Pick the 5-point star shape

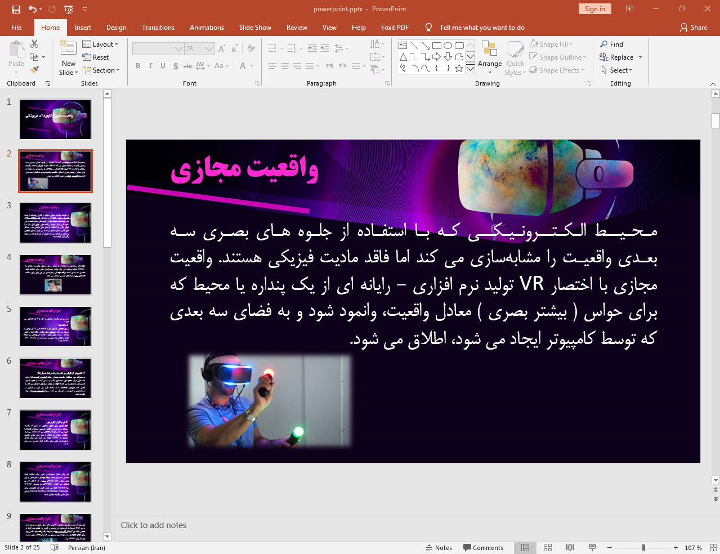point(459,69)
